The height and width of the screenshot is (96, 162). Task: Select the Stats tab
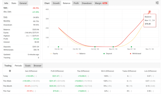pyautogui.click(x=14, y=3)
